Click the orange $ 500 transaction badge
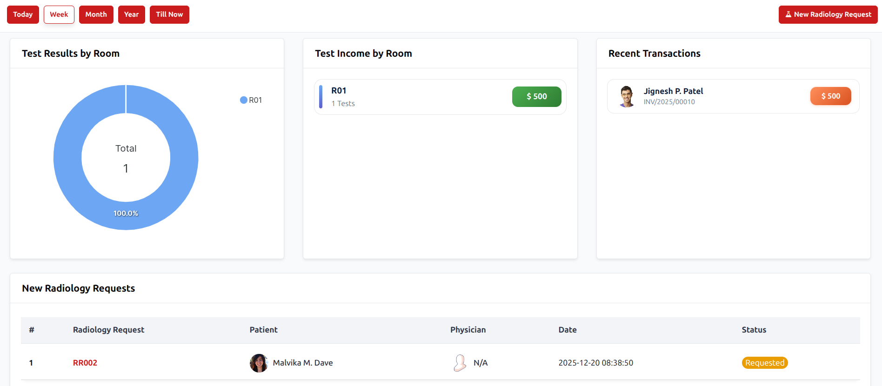Screen dimensions: 882x386 (x=830, y=96)
